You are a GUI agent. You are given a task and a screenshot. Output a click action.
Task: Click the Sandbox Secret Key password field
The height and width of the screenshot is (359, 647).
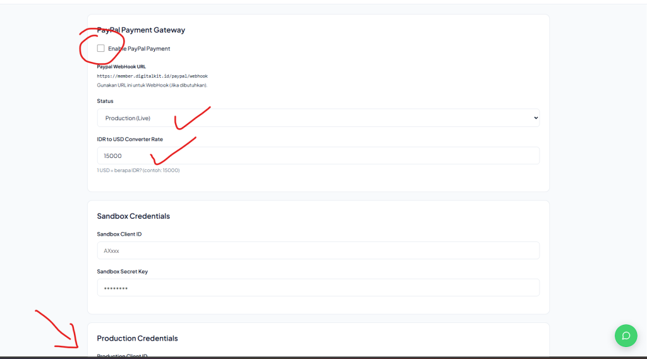tap(318, 288)
